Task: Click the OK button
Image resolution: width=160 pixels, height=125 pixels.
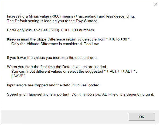Action: point(142,117)
